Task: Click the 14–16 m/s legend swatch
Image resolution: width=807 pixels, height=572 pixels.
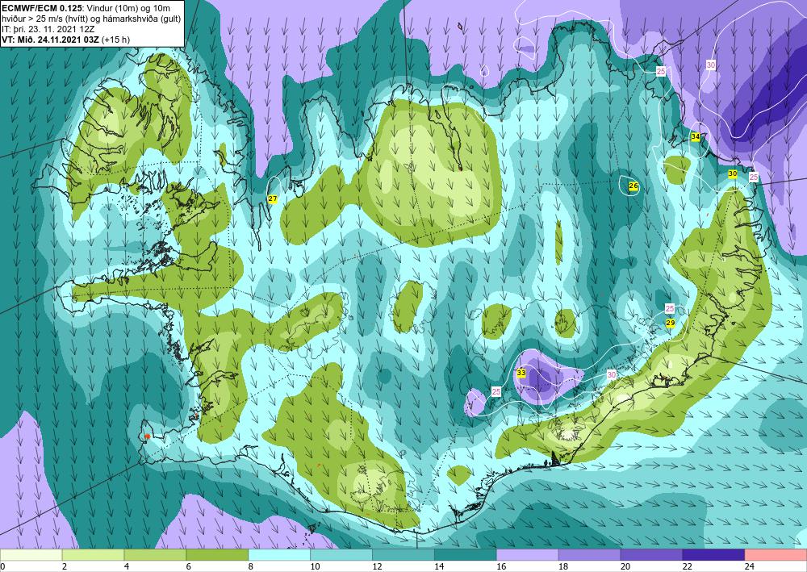Action: [x=466, y=555]
